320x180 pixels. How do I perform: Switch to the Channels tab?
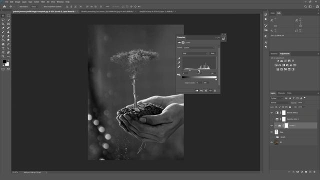point(281,93)
